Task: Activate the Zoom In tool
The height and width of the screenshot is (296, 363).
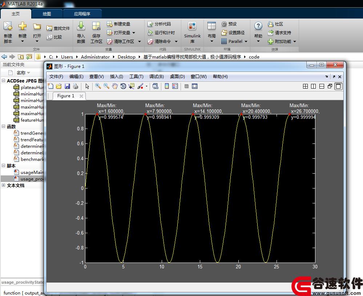Action: coord(98,86)
